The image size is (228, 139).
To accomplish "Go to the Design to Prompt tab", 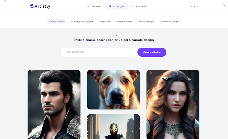I will [124, 21].
